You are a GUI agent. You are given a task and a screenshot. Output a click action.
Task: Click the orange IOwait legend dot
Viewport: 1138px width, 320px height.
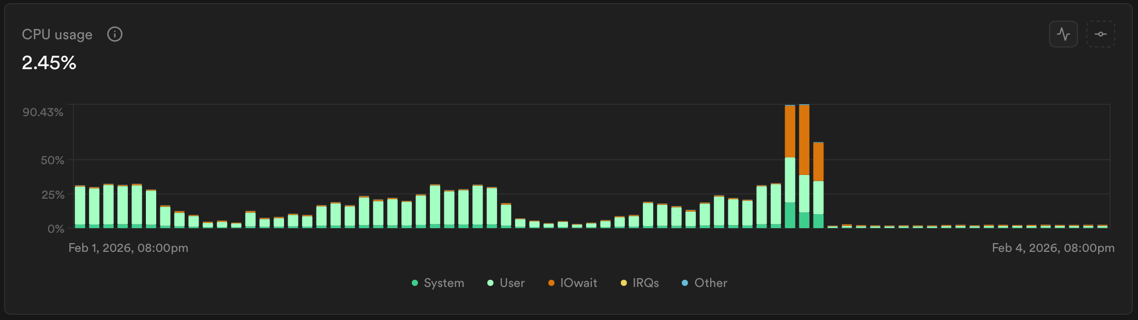(551, 283)
